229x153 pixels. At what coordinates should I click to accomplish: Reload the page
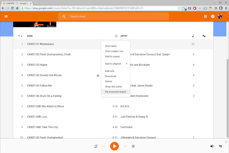13,8
